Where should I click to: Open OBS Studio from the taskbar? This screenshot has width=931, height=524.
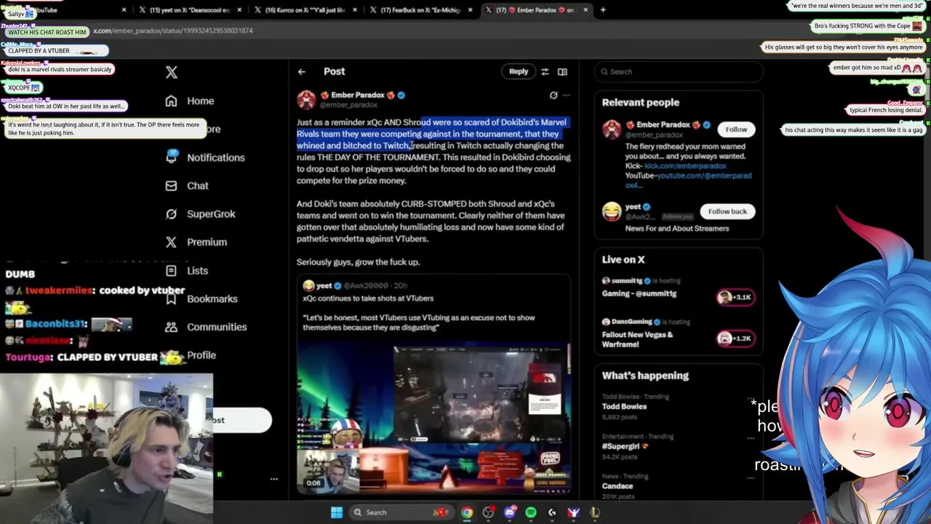tap(488, 512)
